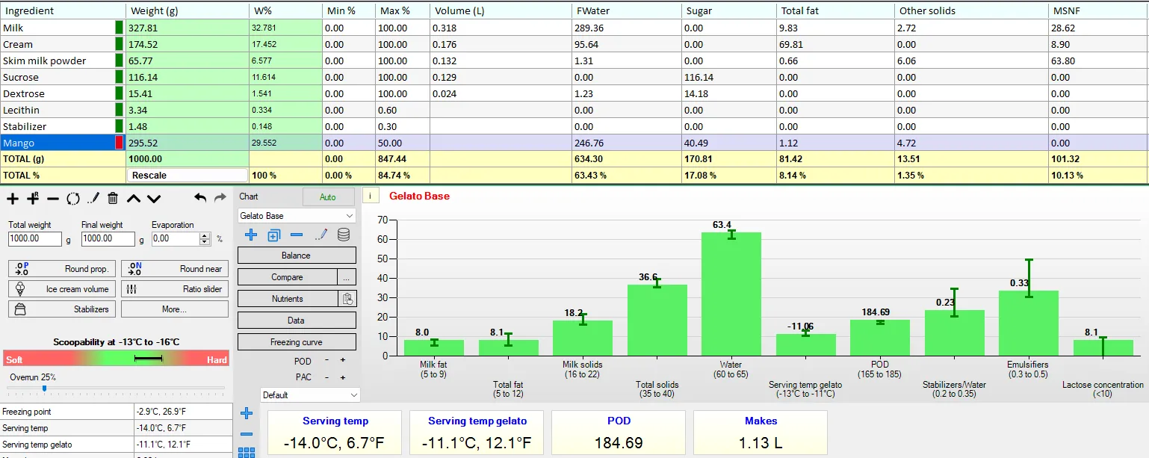The width and height of the screenshot is (1149, 458).
Task: Click the Rescale button in the totals row
Action: pyautogui.click(x=188, y=175)
